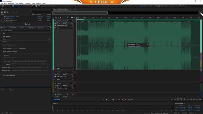Mute Track 2 with the M button

[x=68, y=72]
